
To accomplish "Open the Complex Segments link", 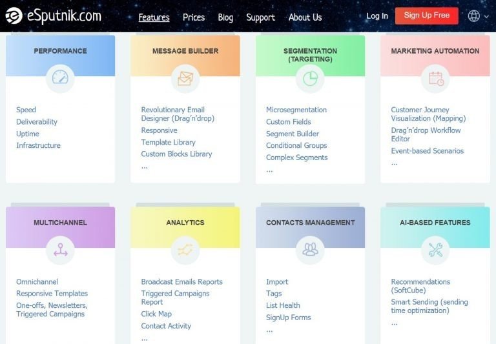I will coord(296,157).
